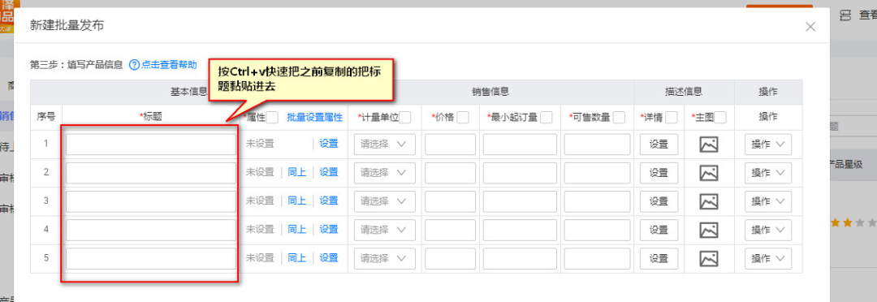
Task: Click the 详情 设置 button in row 2
Action: (659, 173)
